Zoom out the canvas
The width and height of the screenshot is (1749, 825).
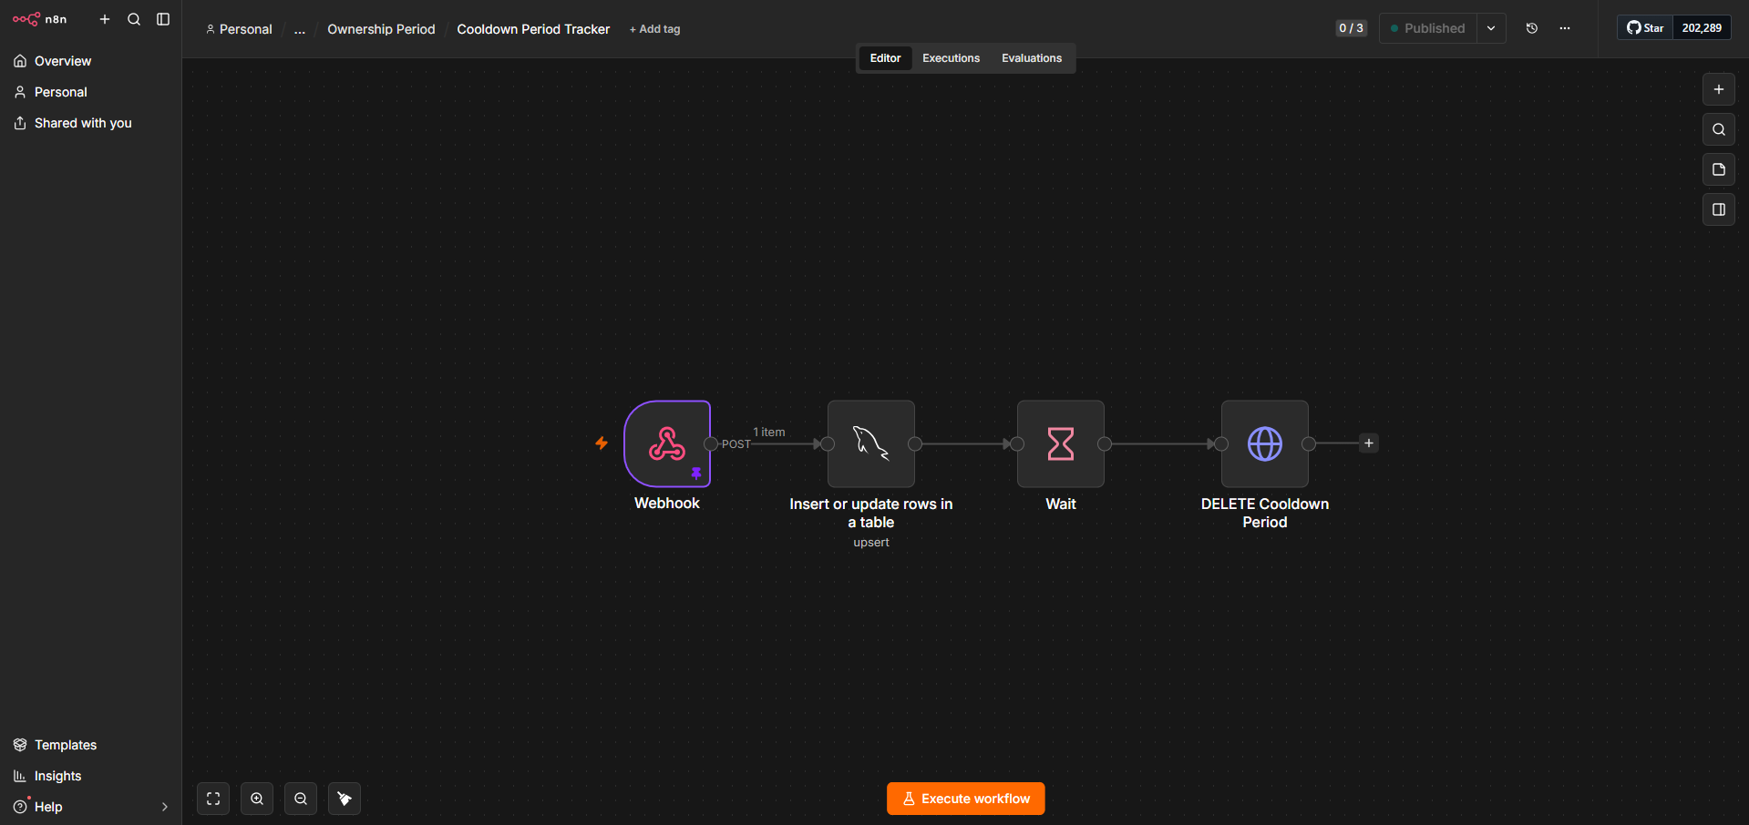pyautogui.click(x=301, y=799)
